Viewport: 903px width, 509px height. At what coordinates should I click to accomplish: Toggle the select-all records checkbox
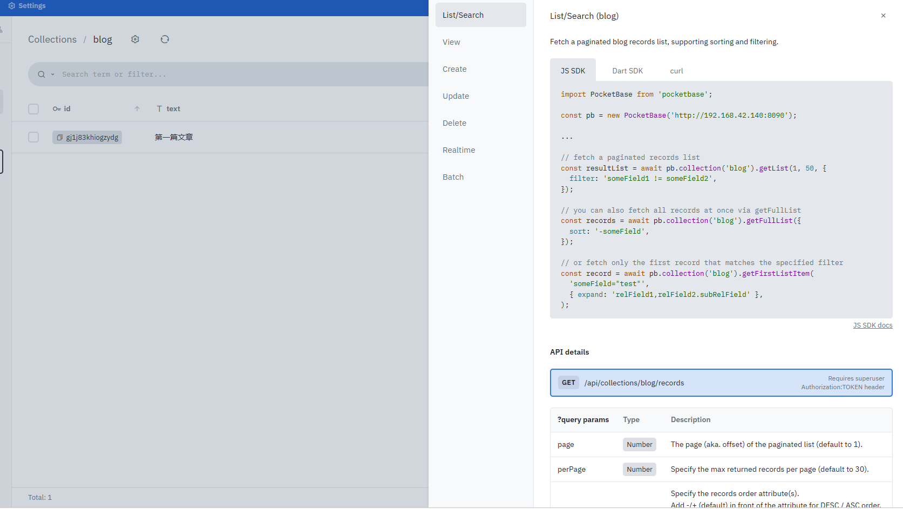[33, 109]
